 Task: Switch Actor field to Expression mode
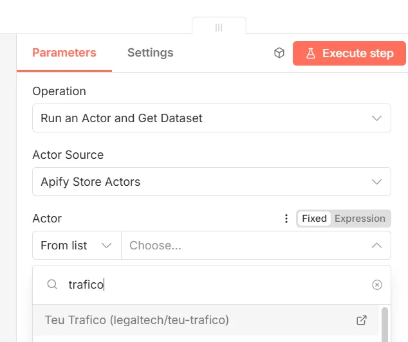pos(360,219)
